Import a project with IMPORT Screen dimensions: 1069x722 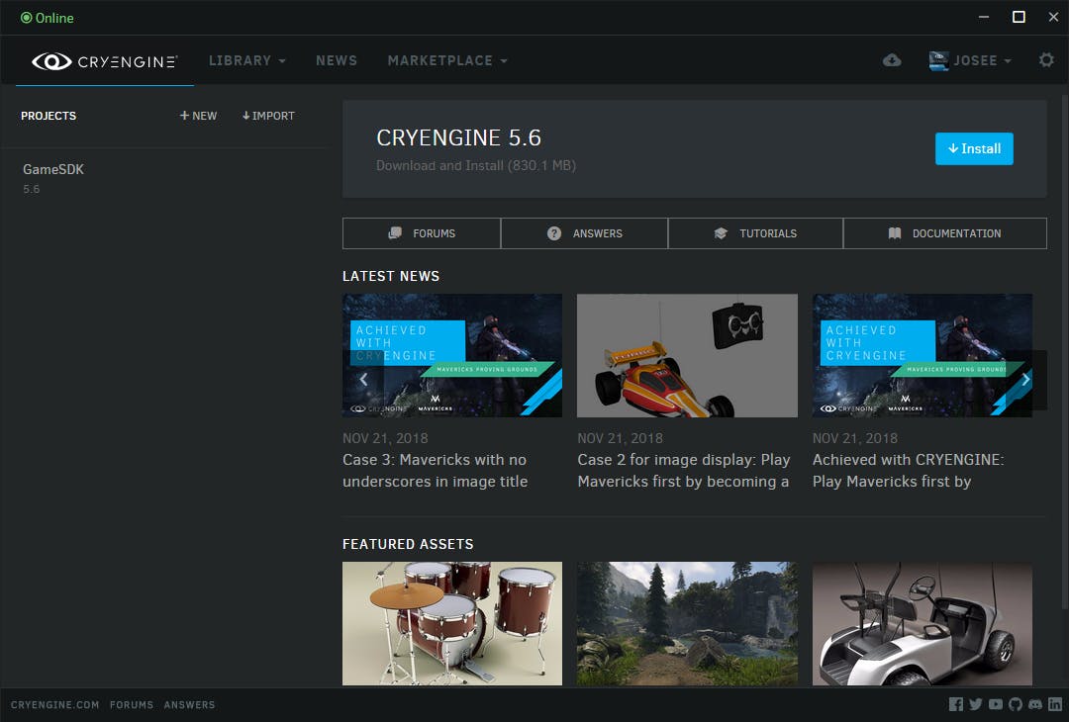[x=268, y=116]
